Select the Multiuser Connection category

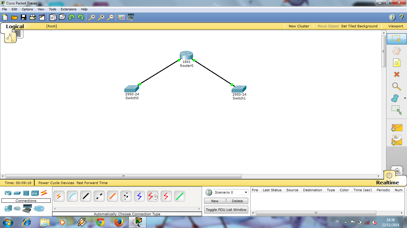(x=39, y=209)
